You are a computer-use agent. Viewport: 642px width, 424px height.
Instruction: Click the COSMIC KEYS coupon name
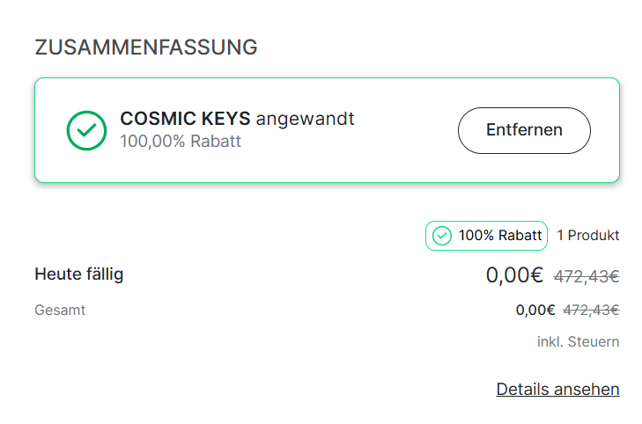(x=185, y=119)
